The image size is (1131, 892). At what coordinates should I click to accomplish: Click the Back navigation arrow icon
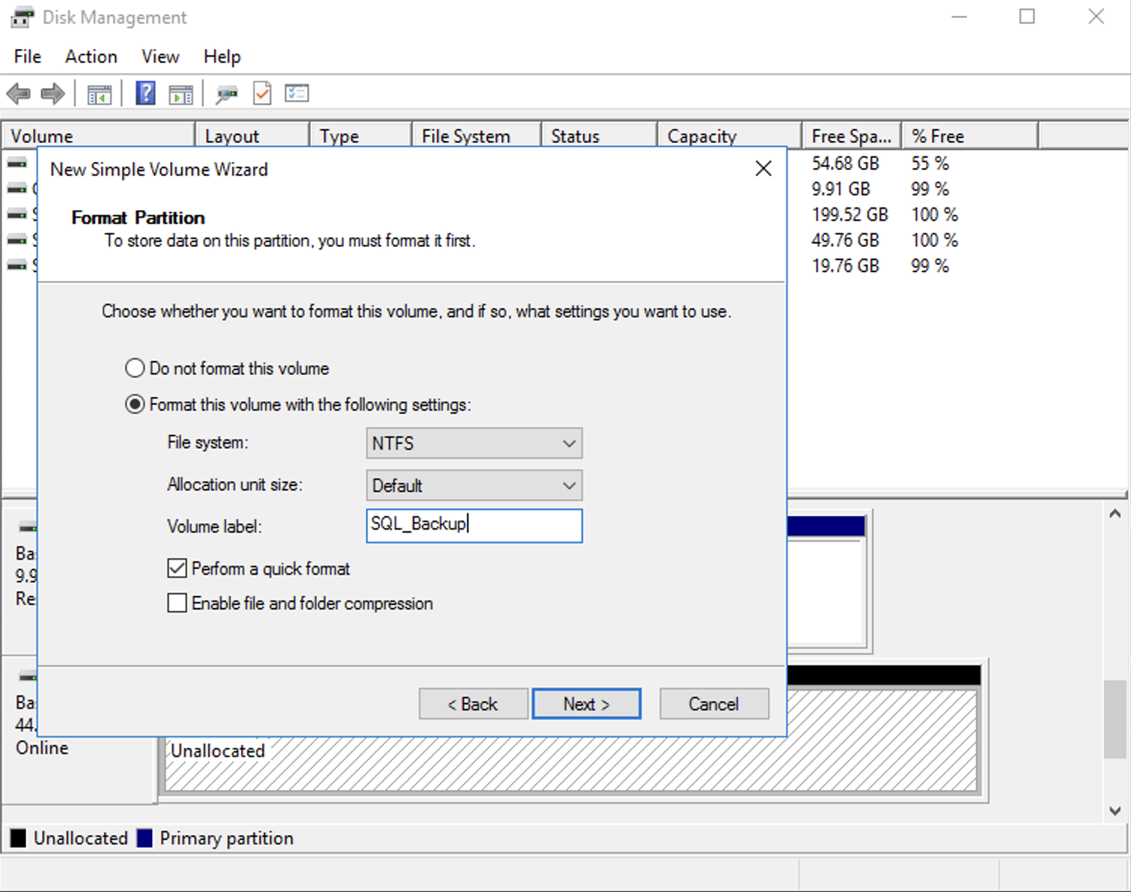coord(19,93)
